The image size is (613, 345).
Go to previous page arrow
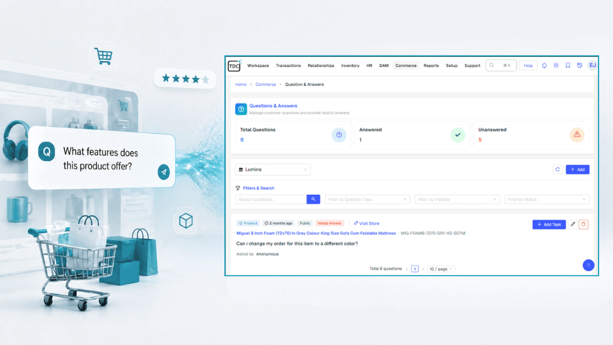pos(406,269)
